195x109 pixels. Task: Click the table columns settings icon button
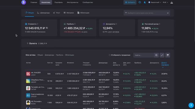[x=168, y=55]
